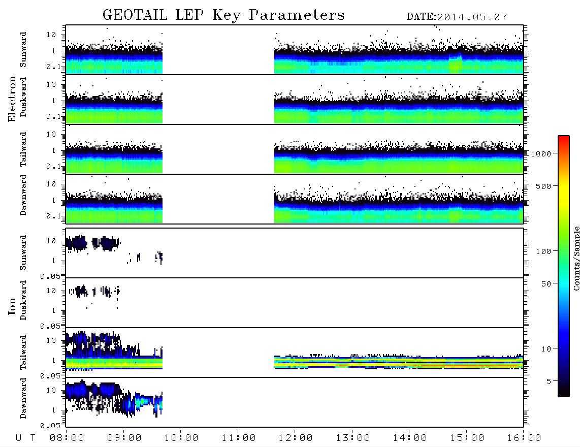The height and width of the screenshot is (447, 580).
Task: Select the Ion Sunward panel label
Action: [23, 253]
